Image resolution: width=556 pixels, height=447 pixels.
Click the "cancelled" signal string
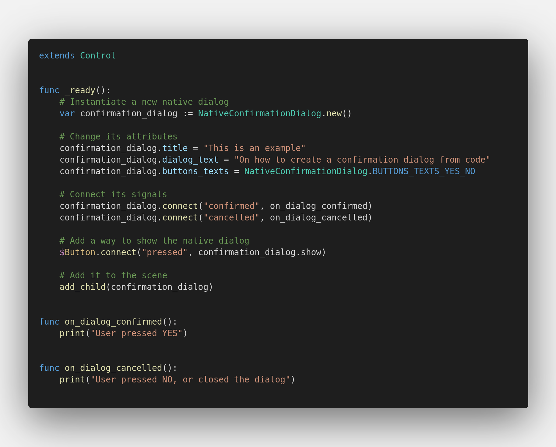click(x=231, y=217)
